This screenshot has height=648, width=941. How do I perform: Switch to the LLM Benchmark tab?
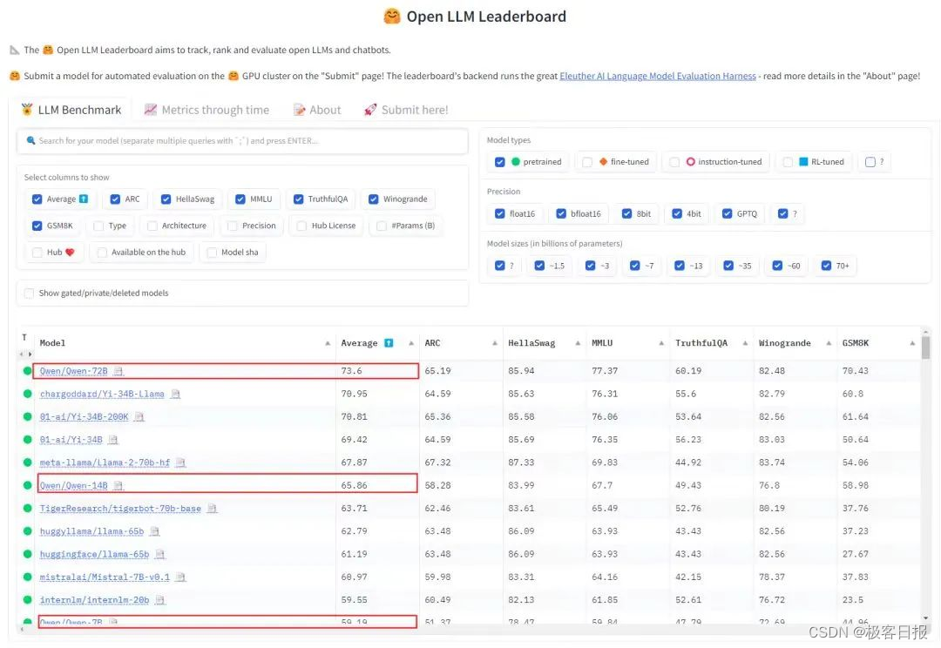(x=71, y=110)
